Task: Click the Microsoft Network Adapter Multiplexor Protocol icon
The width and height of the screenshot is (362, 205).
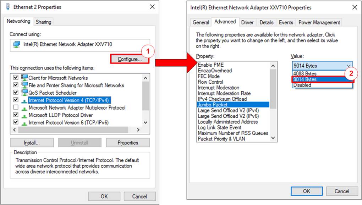Action: coord(24,108)
